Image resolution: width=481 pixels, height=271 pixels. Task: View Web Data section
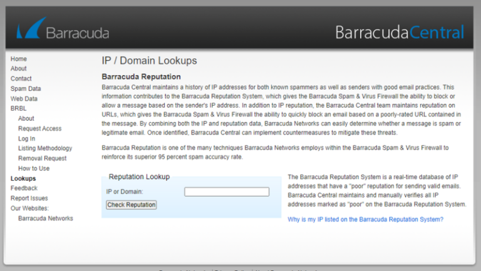24,99
